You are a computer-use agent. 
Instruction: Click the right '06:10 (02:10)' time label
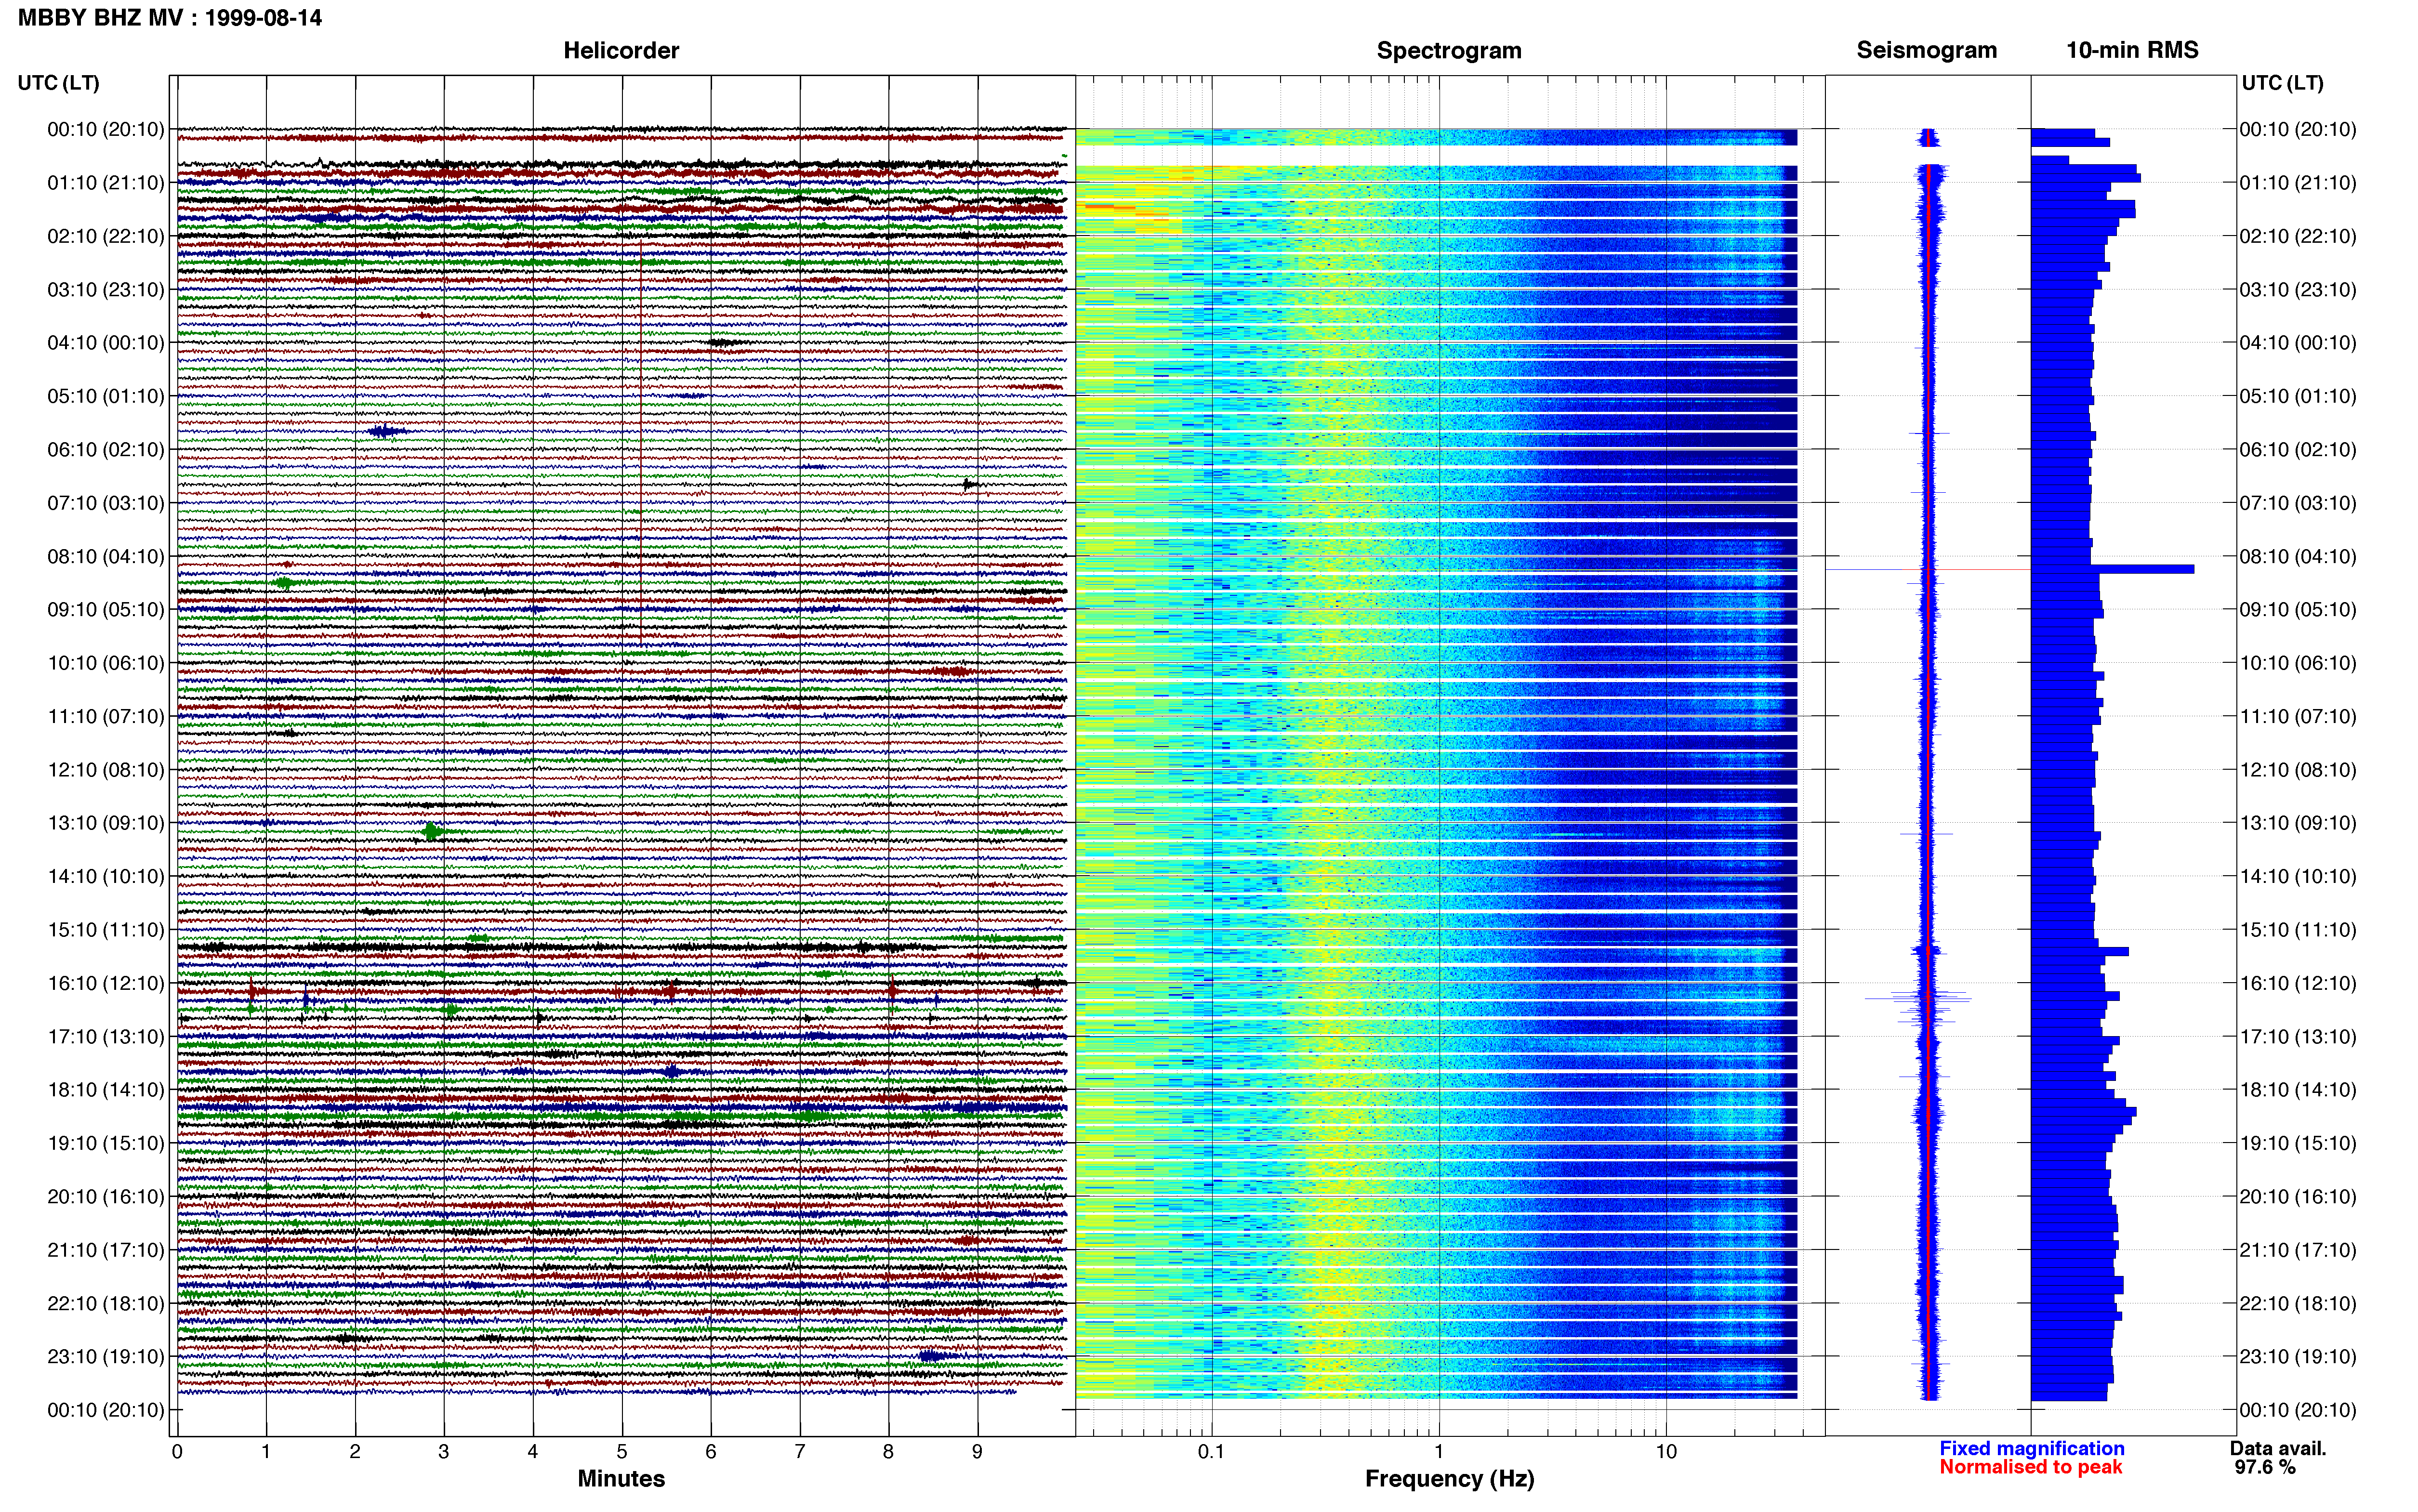(x=2298, y=450)
